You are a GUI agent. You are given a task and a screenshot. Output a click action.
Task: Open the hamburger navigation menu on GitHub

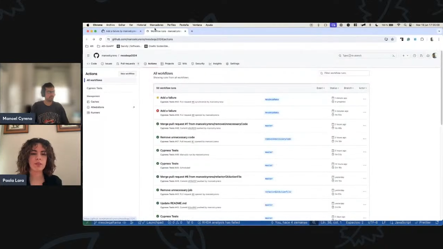point(88,56)
